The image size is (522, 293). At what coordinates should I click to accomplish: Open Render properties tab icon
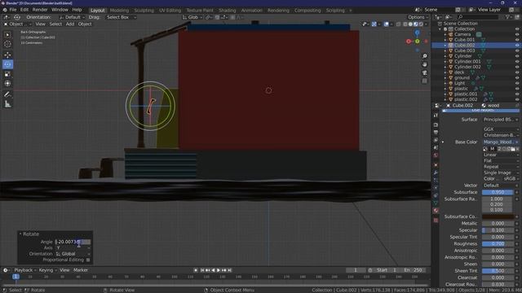click(436, 125)
